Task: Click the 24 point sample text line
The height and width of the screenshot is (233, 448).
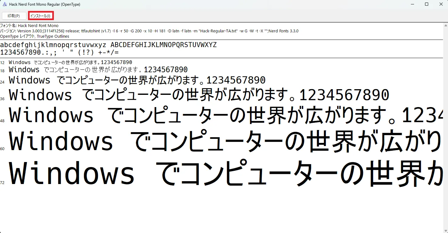Action: [137, 80]
